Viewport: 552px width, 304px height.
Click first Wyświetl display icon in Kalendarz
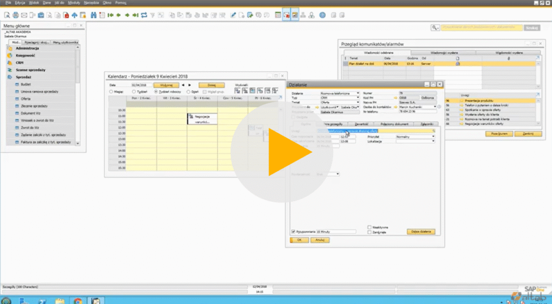(x=237, y=91)
